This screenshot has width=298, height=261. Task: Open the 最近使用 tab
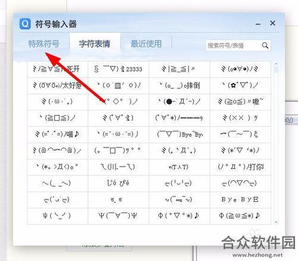pyautogui.click(x=146, y=44)
